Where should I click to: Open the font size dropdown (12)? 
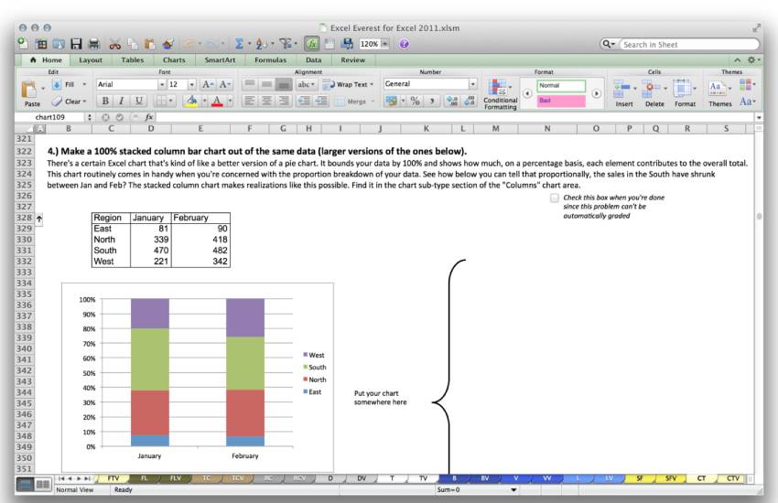pyautogui.click(x=192, y=85)
